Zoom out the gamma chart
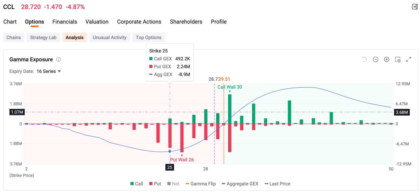This screenshot has height=193, width=420. pos(376,59)
